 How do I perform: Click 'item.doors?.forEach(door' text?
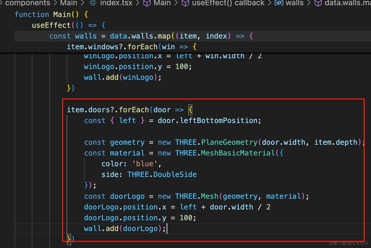(x=119, y=110)
